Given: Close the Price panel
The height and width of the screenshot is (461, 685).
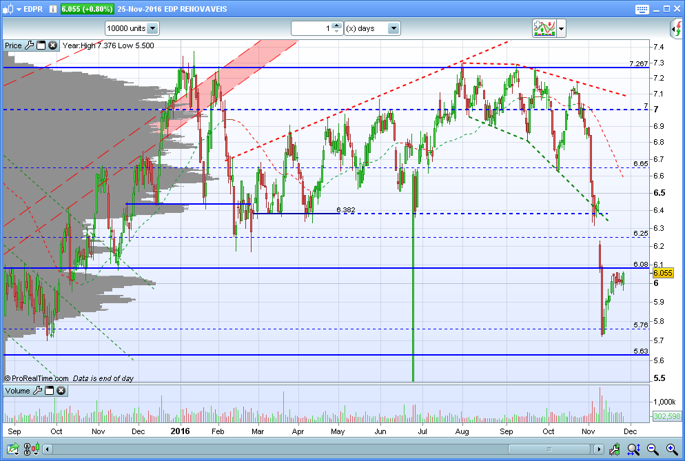Looking at the screenshot, I should [52, 45].
